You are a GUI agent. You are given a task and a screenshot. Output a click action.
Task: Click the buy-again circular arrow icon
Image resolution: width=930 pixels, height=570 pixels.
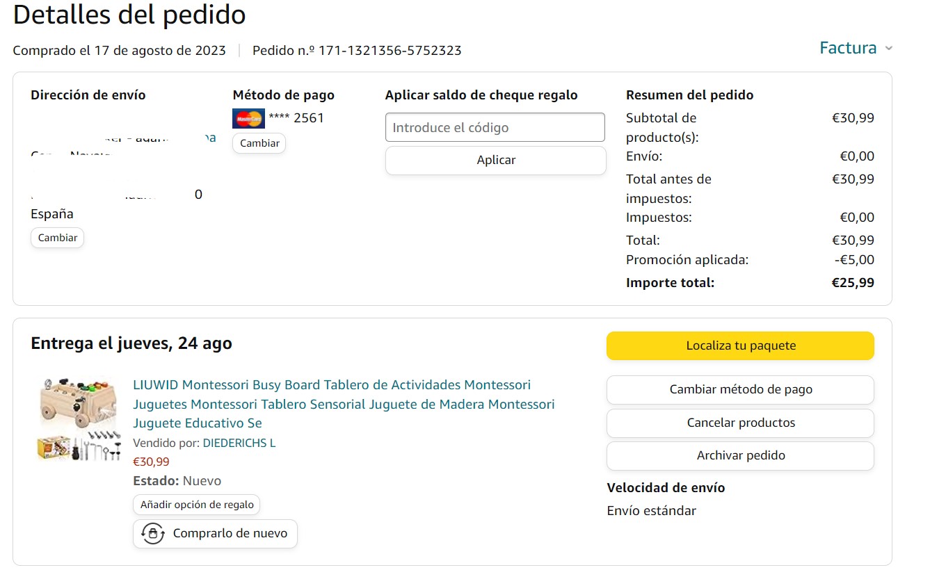tap(152, 534)
